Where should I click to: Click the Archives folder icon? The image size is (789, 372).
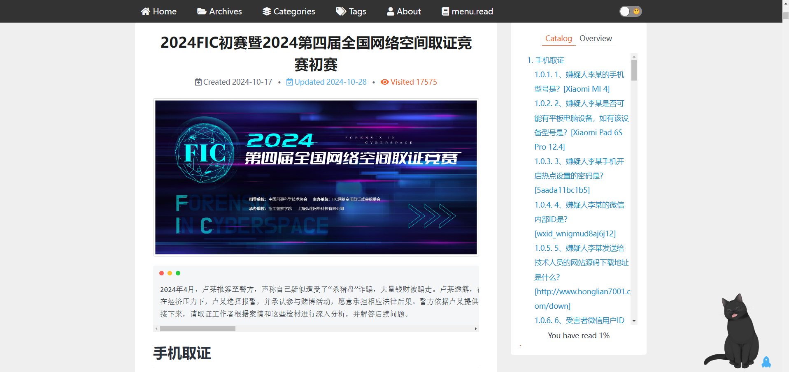tap(202, 12)
